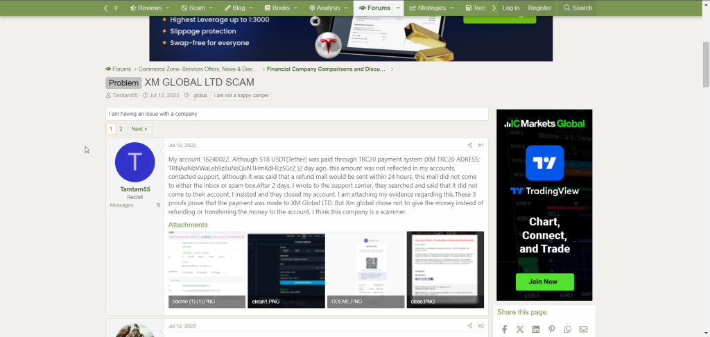
Task: Click post #1 date Jul 12, 2023
Action: [182, 146]
